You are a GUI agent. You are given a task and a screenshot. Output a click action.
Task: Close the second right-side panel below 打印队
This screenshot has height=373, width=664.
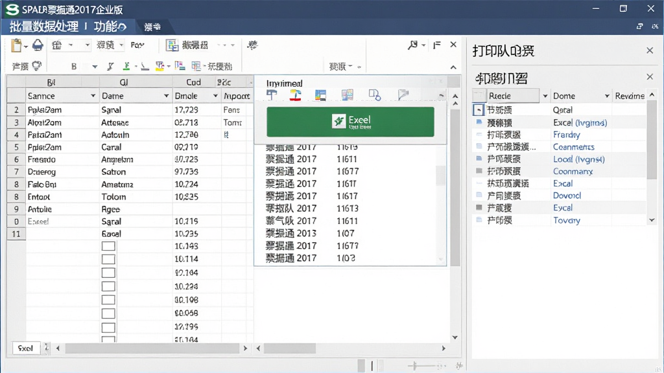650,77
